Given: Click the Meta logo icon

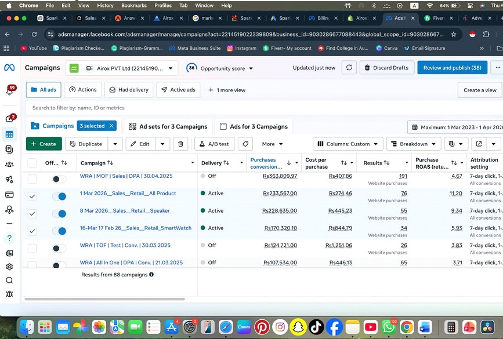Looking at the screenshot, I should coord(9,68).
